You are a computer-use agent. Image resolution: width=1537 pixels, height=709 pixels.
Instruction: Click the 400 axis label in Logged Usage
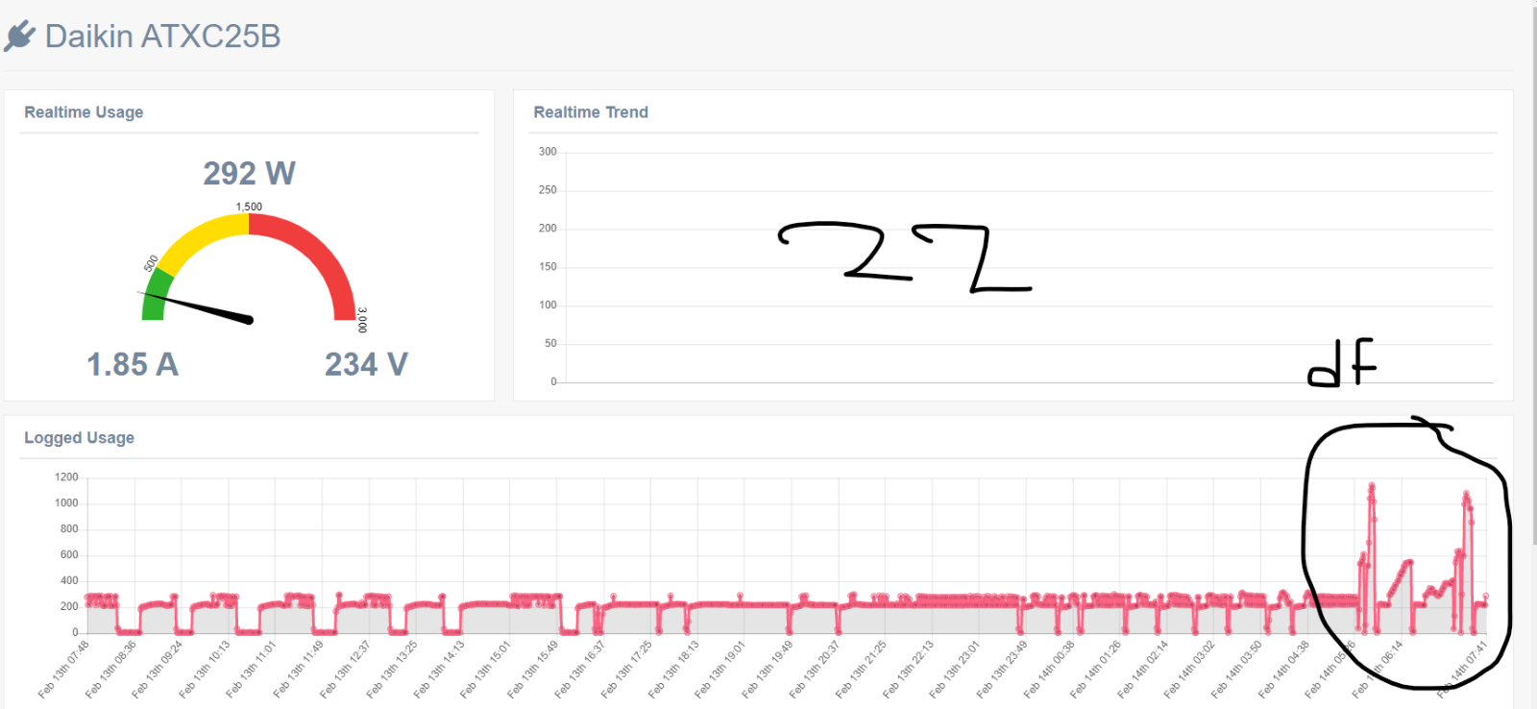69,581
